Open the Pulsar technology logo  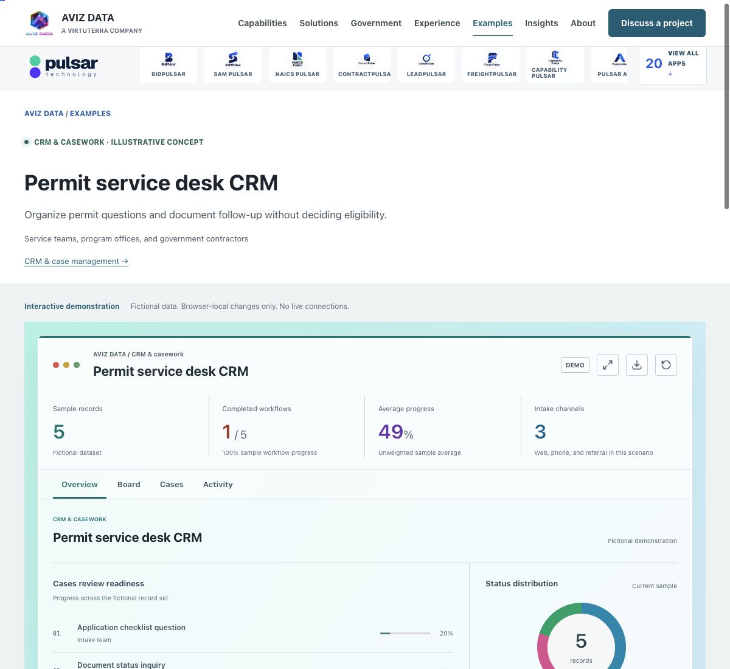63,66
